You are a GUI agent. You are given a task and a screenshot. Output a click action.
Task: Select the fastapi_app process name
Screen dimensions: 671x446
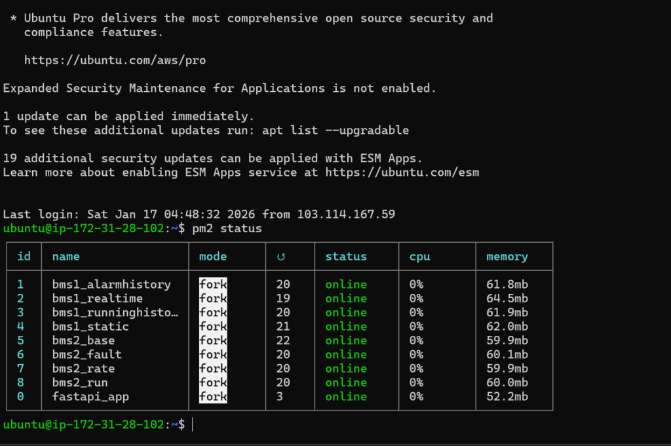pos(90,397)
